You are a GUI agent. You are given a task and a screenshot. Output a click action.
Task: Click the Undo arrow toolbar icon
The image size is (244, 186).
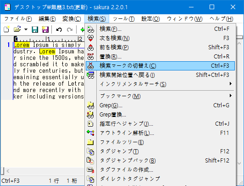59,29
